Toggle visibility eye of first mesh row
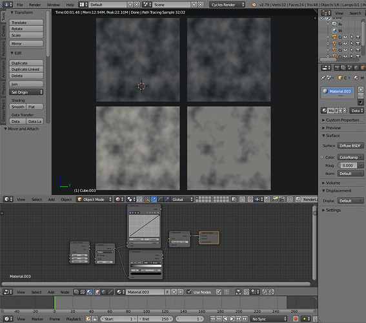Screen dimensions: 366x323 click(x=345, y=43)
